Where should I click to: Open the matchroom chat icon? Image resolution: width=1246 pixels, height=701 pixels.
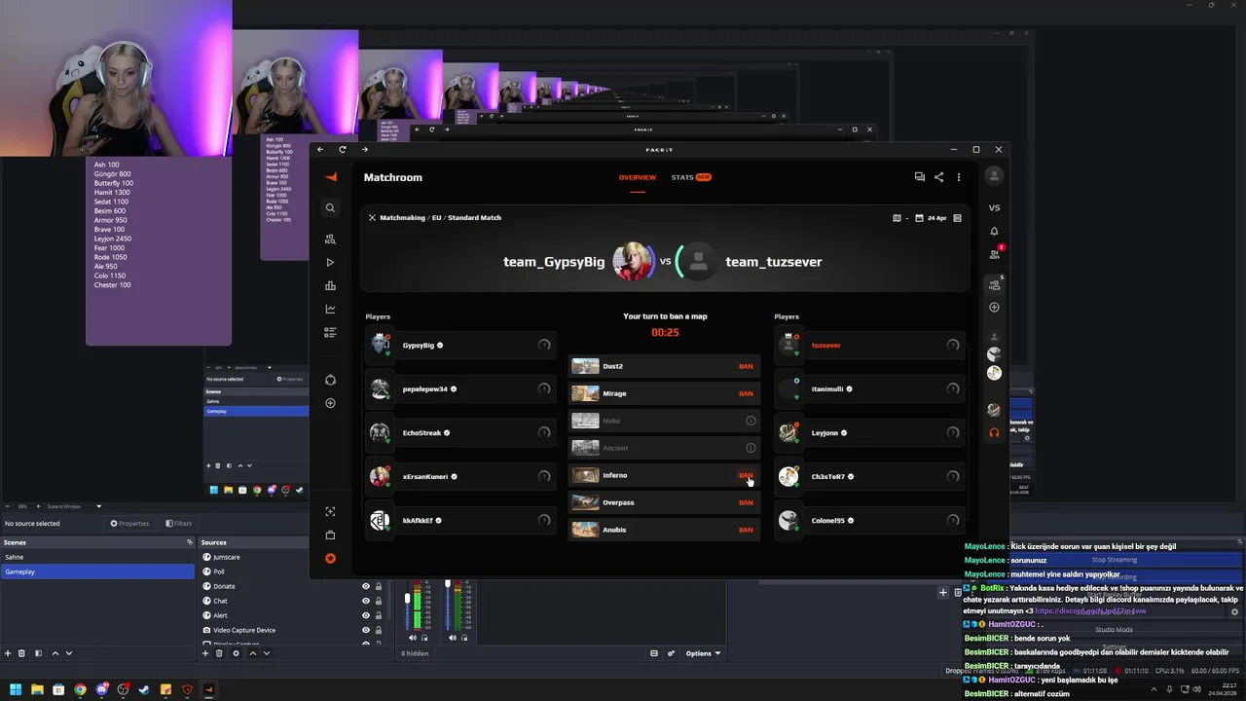(919, 177)
